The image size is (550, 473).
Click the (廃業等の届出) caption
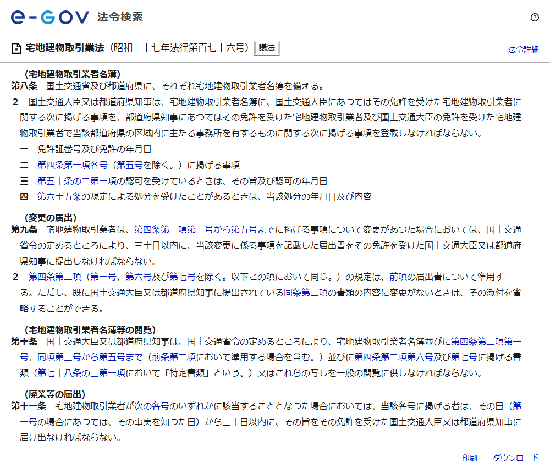point(55,394)
